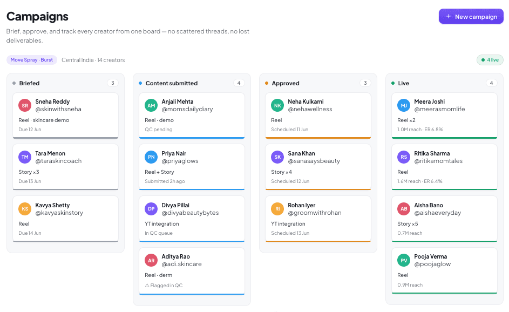Click the Scheduled 12 Jun text
Viewport: 509px width, 312px height.
(290, 181)
